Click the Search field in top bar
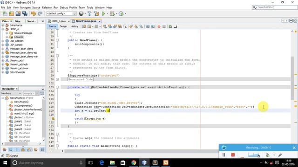This screenshot has width=298, height=167. tap(275, 7)
